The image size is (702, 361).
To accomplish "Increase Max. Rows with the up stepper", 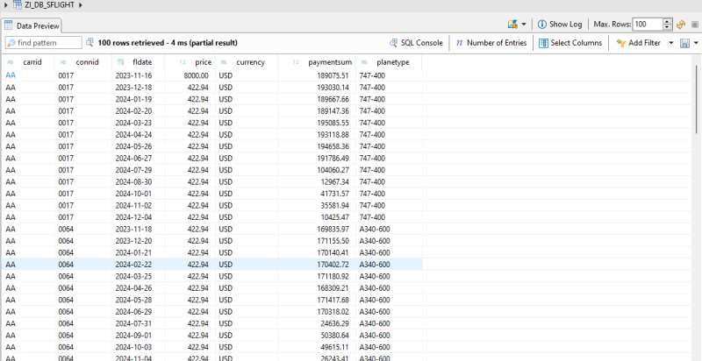I will point(668,21).
